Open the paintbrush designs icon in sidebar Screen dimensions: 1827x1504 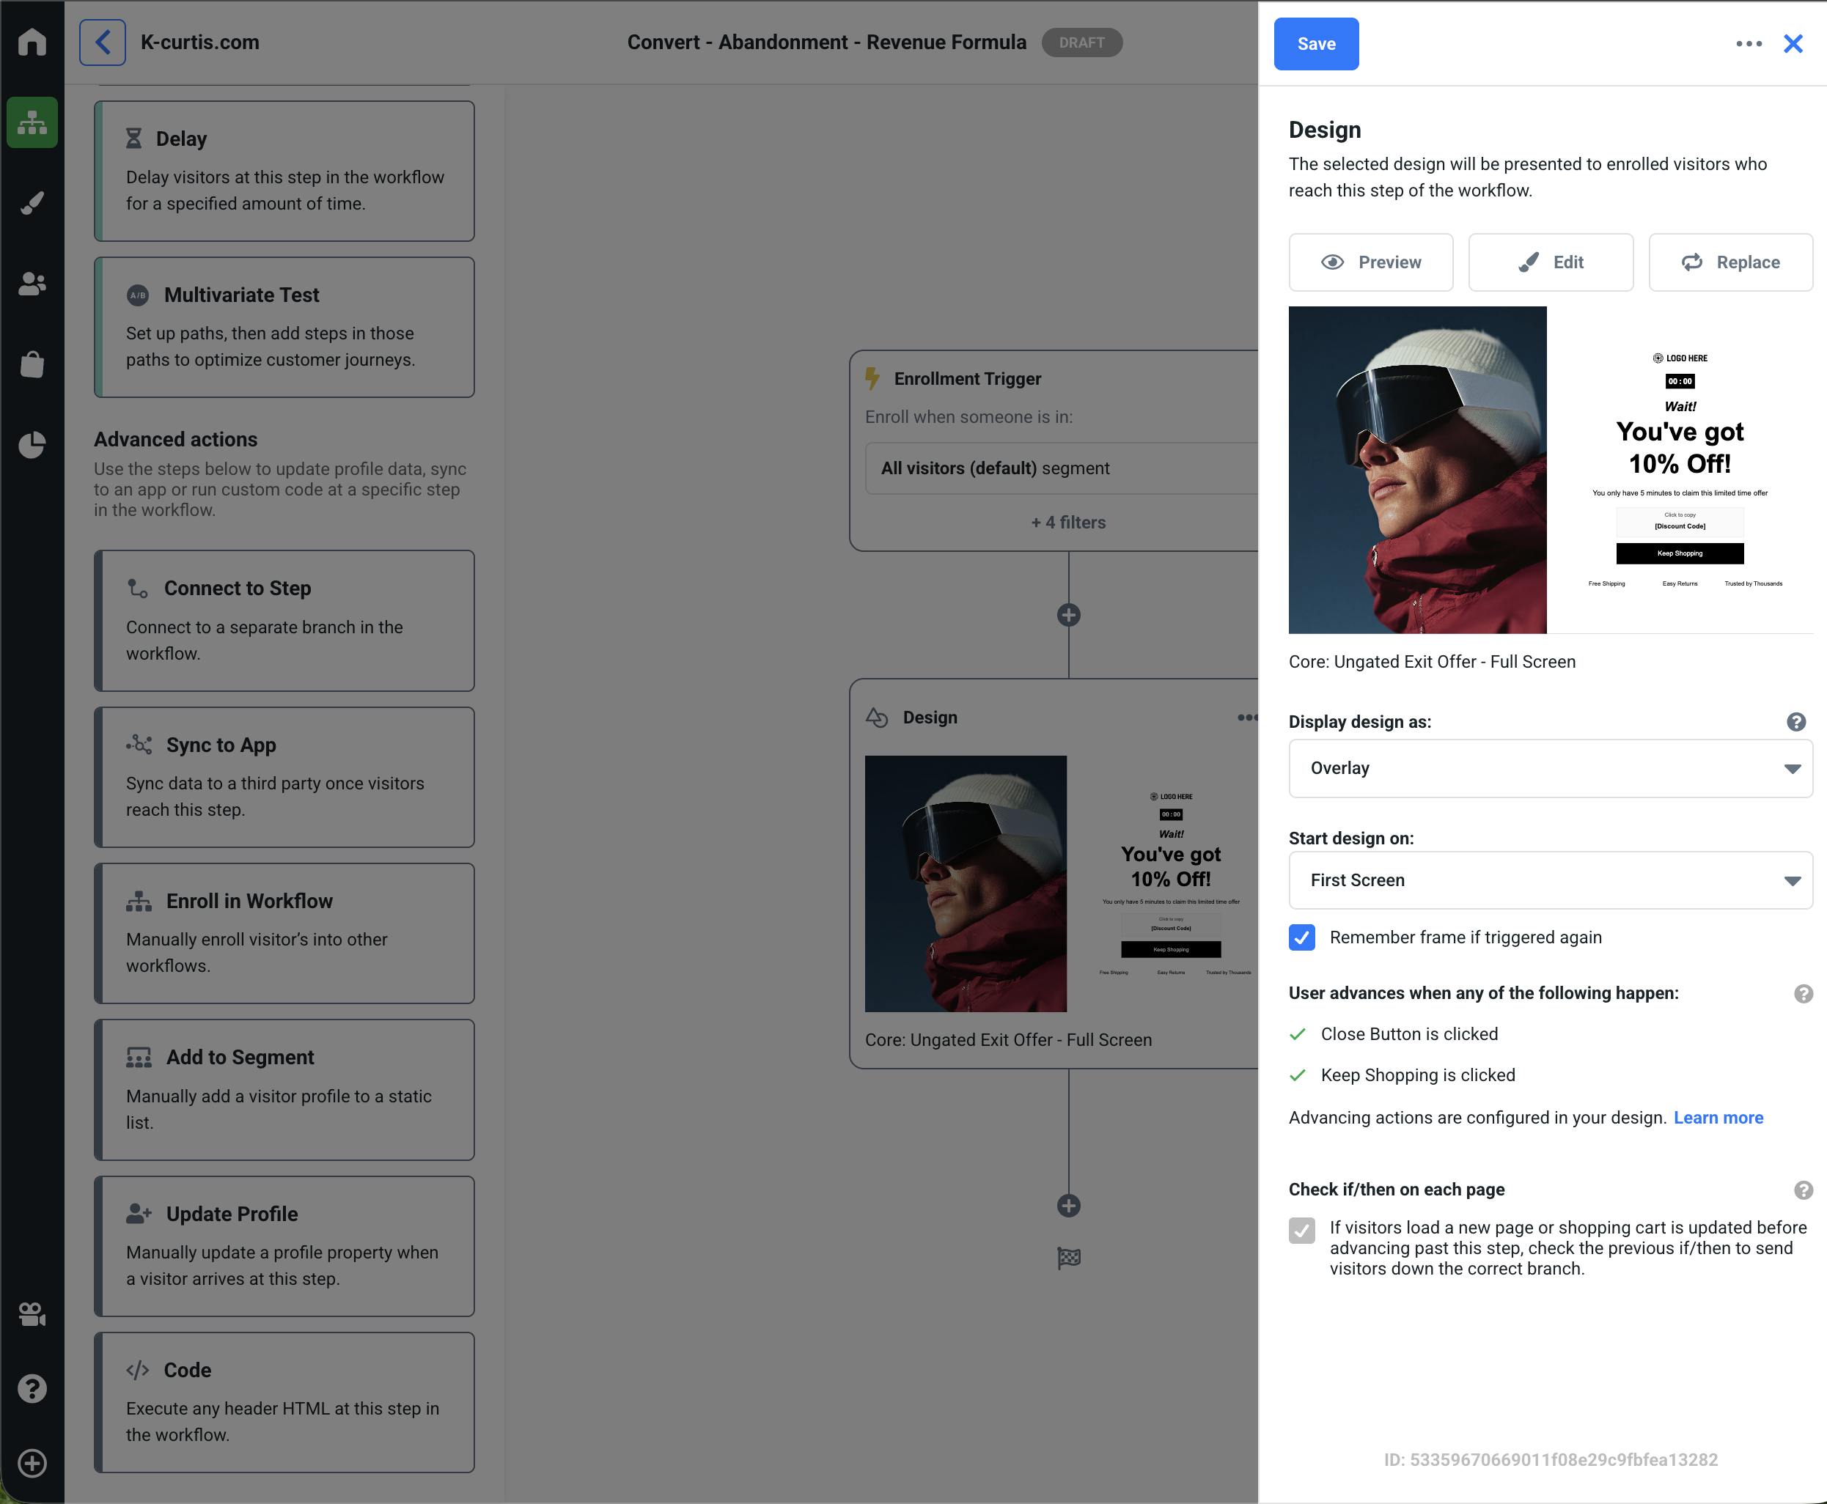point(32,204)
